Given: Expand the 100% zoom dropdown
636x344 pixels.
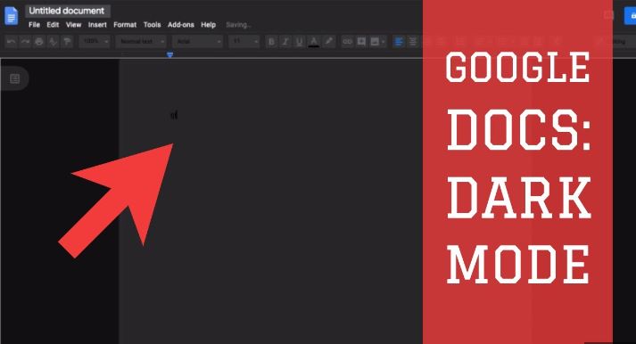Looking at the screenshot, I should click(95, 41).
